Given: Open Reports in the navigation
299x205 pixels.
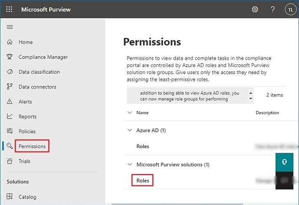Looking at the screenshot, I should (27, 116).
